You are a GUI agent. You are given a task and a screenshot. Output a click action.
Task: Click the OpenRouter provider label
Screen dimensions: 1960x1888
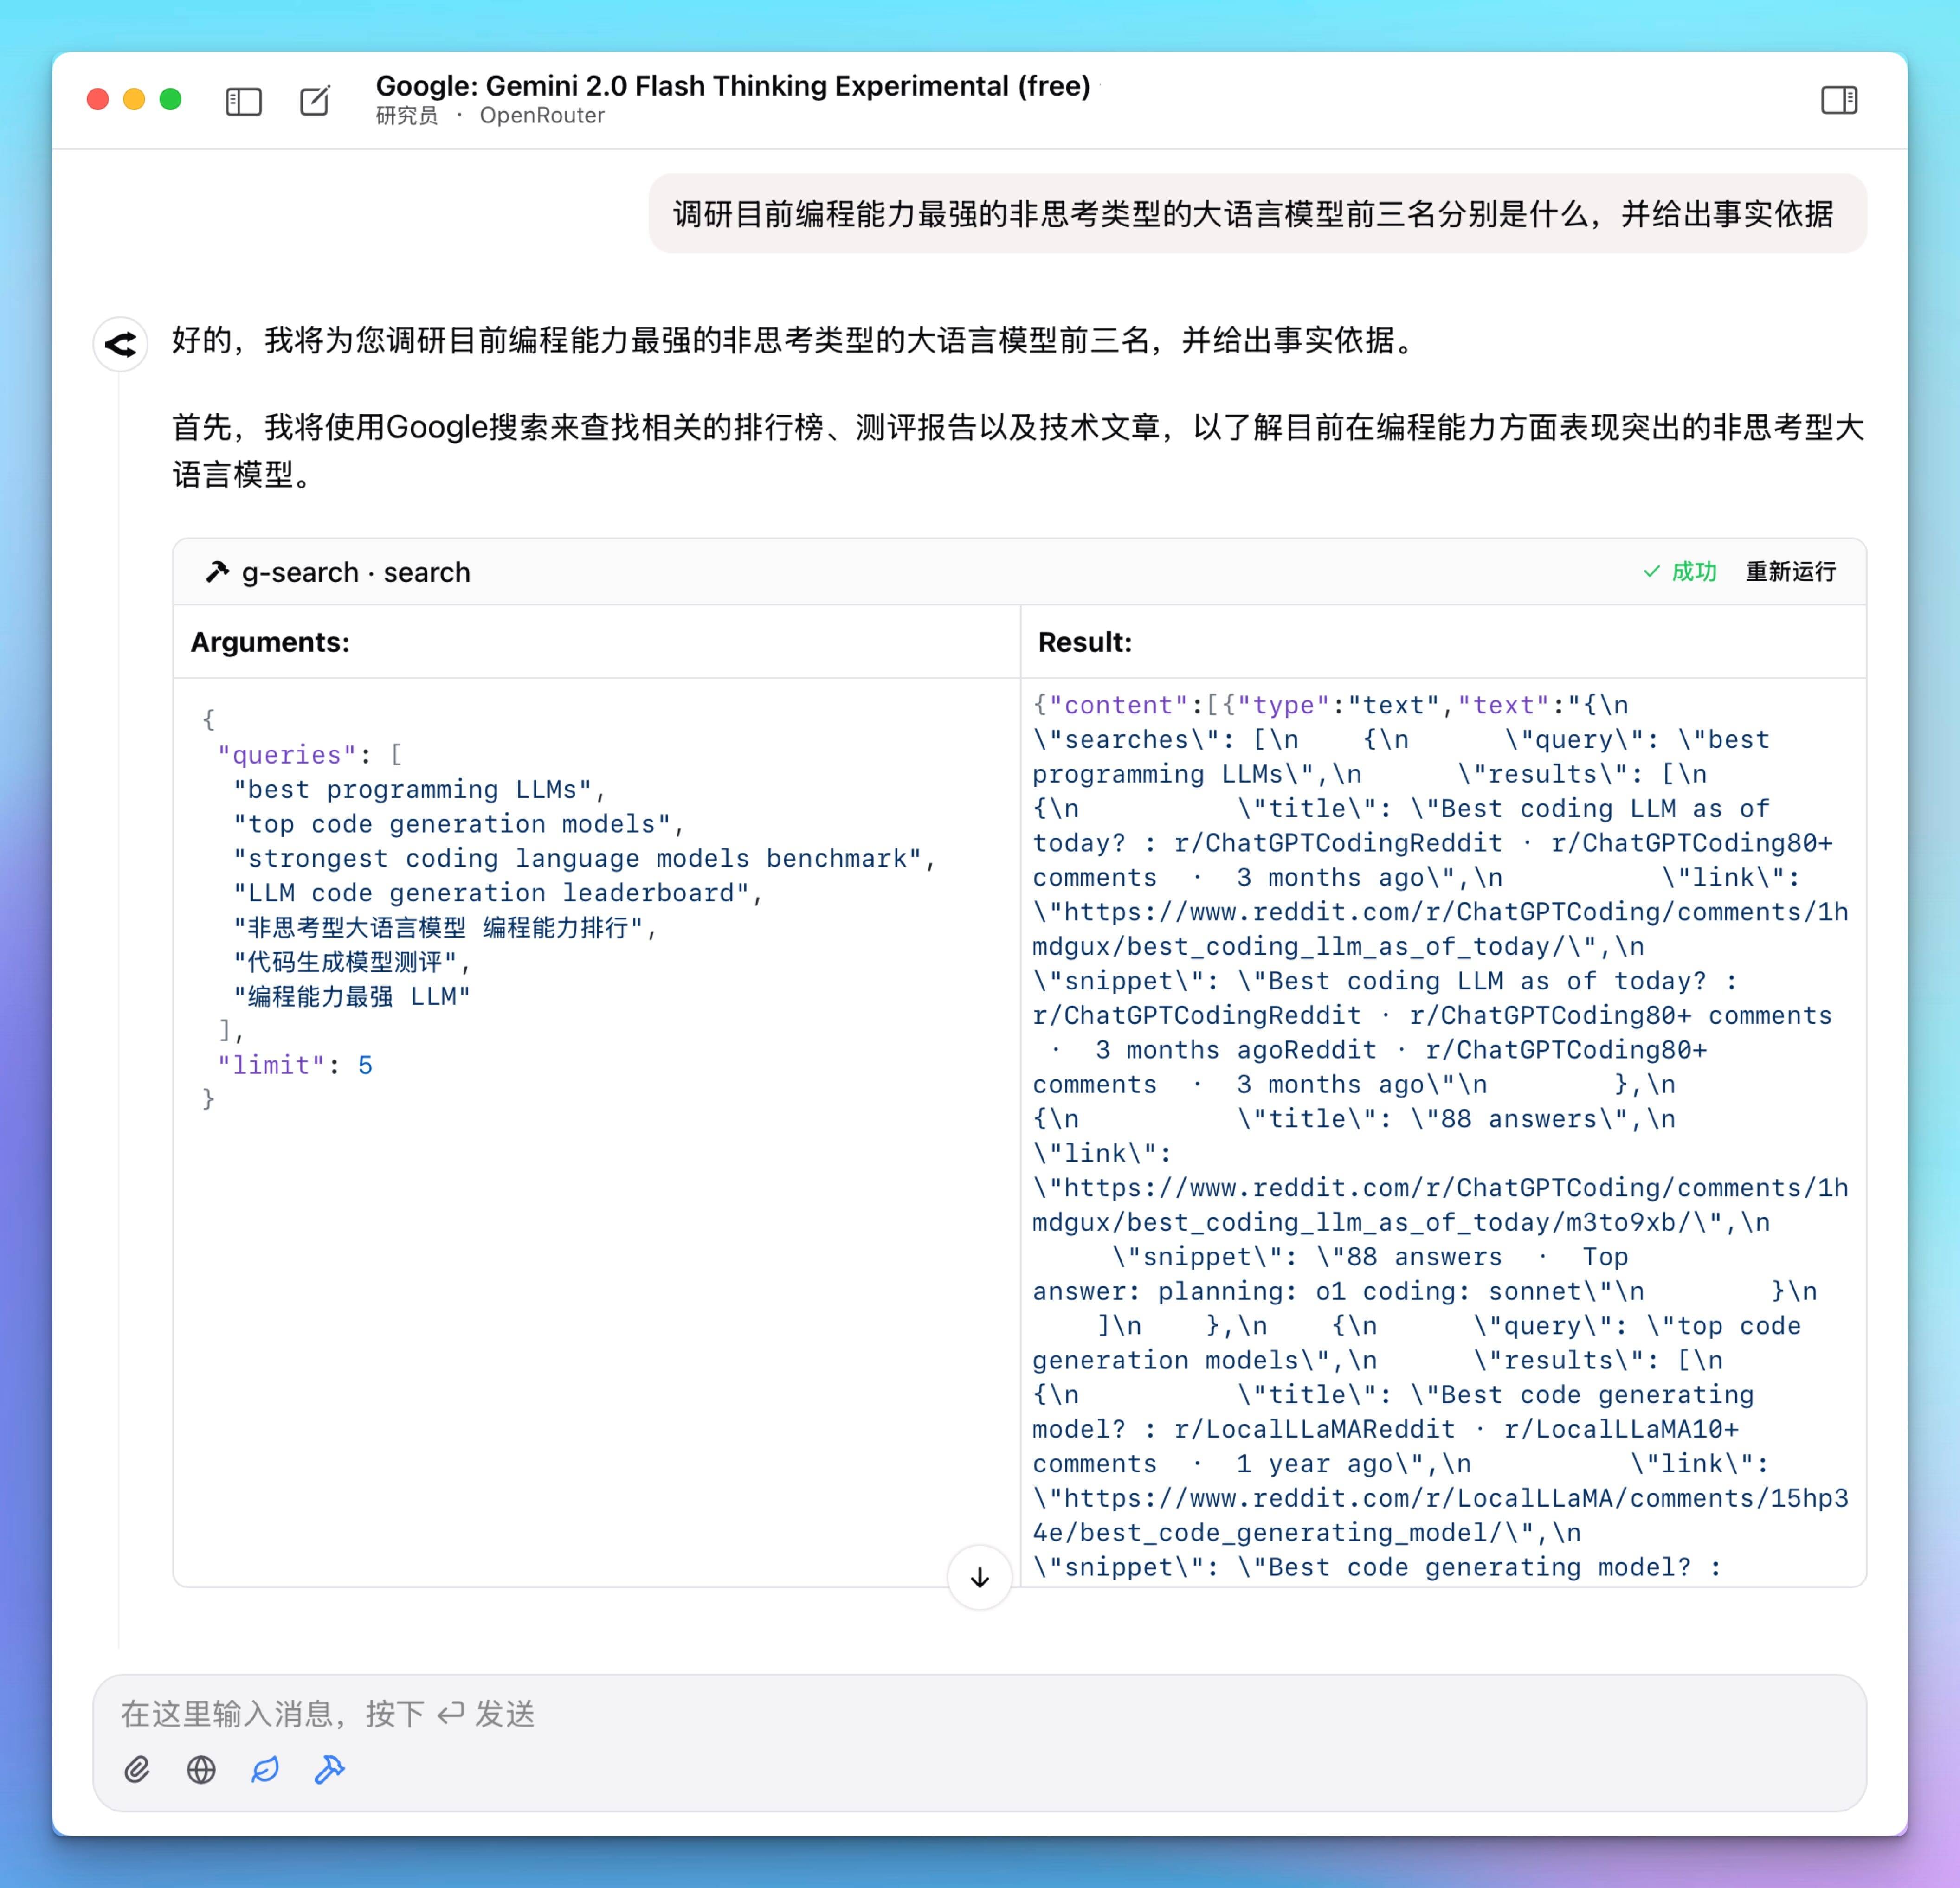click(x=542, y=116)
